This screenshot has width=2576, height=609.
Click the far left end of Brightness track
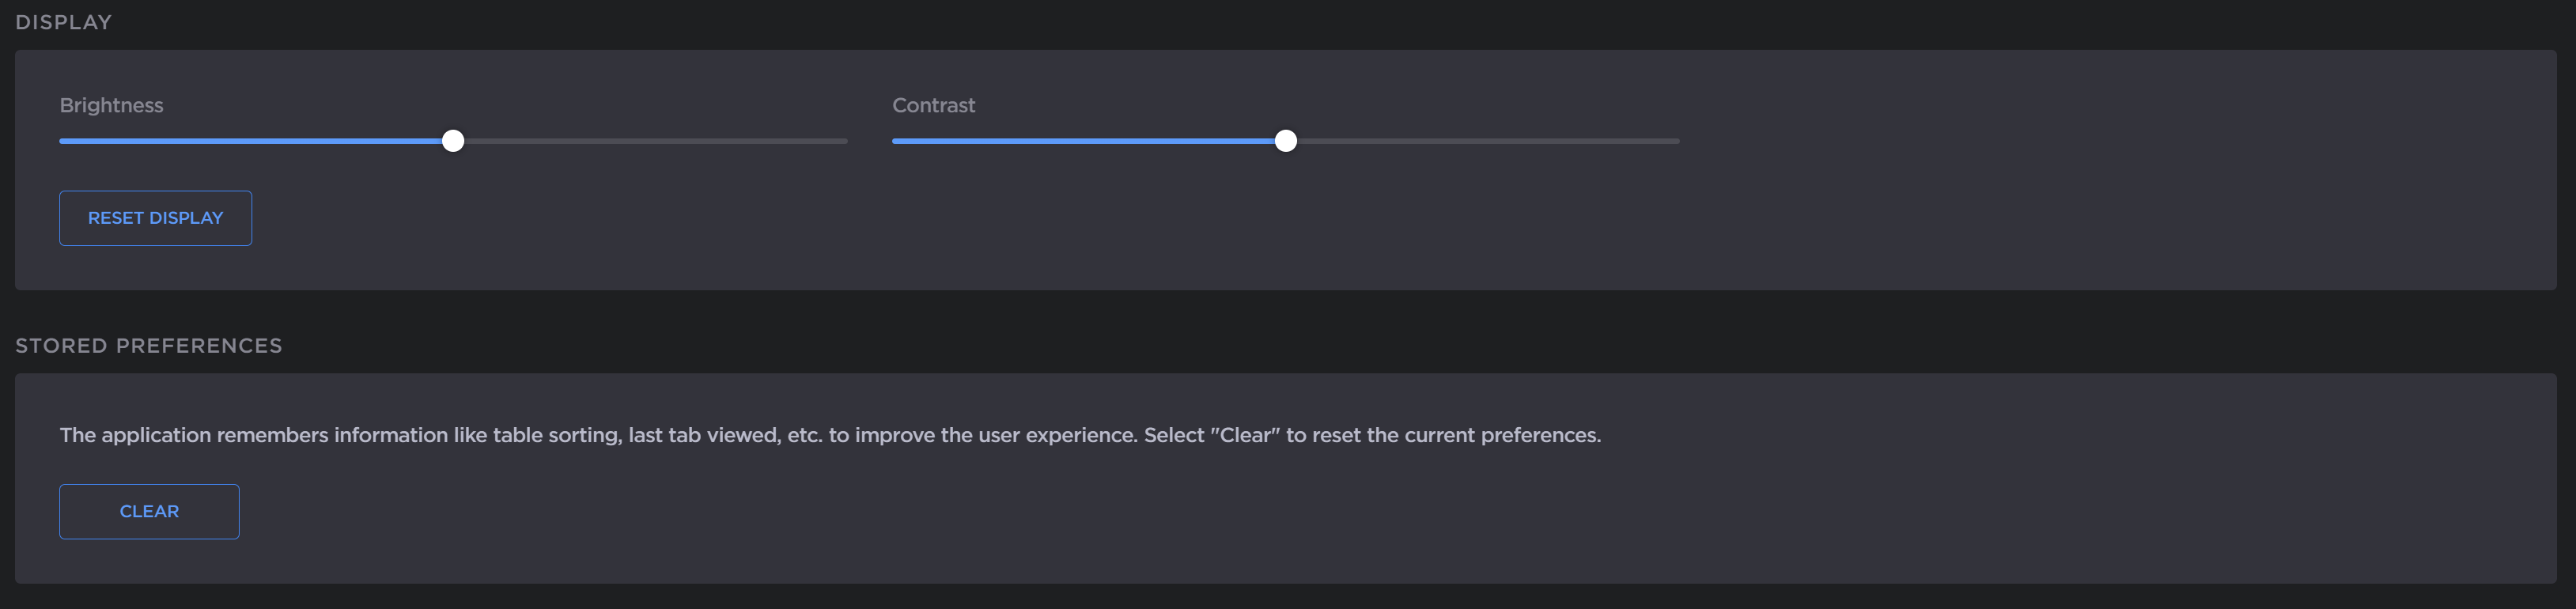coord(63,141)
